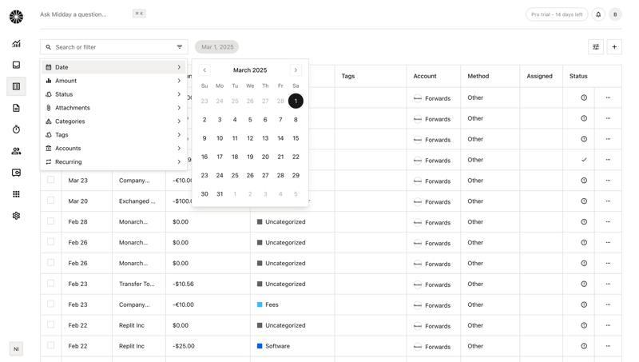Screen dimensions: 639x362
Task: Check the Feb 22 Replit -$25.00 row checkbox
Action: 50,345
